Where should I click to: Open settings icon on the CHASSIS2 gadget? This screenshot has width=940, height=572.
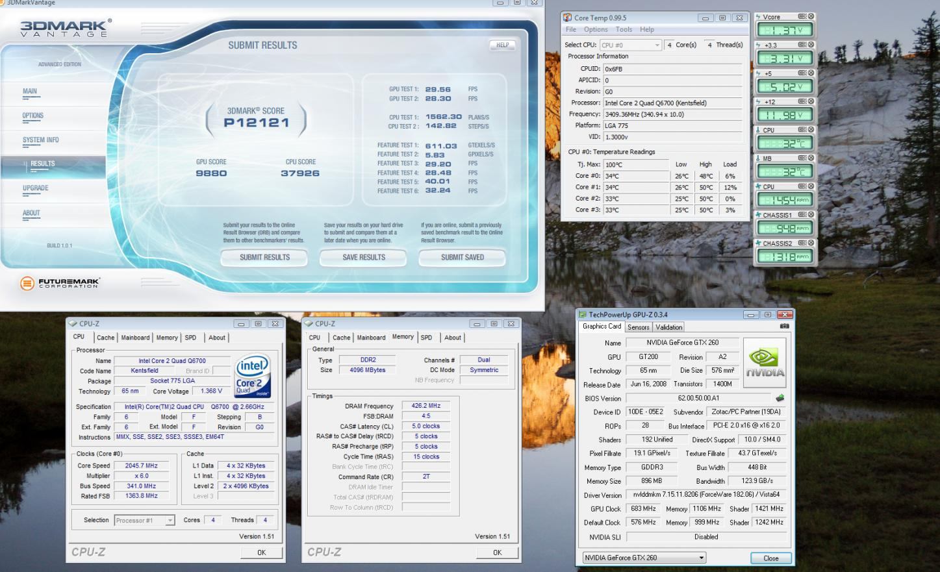[802, 243]
